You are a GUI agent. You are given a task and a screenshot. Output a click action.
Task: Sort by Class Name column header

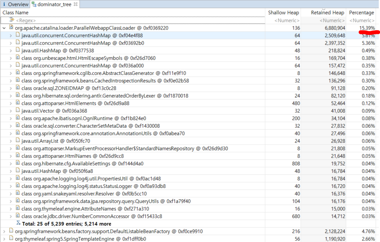coord(16,13)
